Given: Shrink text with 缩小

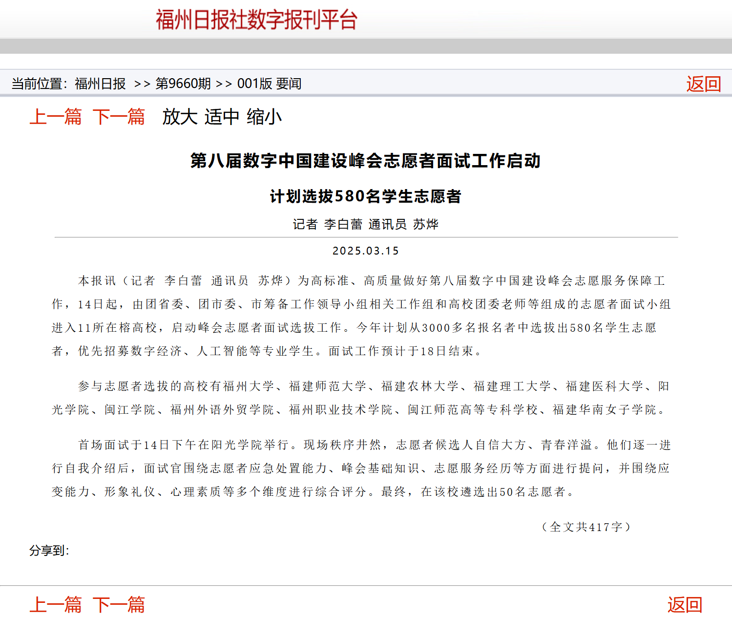Looking at the screenshot, I should coord(264,117).
